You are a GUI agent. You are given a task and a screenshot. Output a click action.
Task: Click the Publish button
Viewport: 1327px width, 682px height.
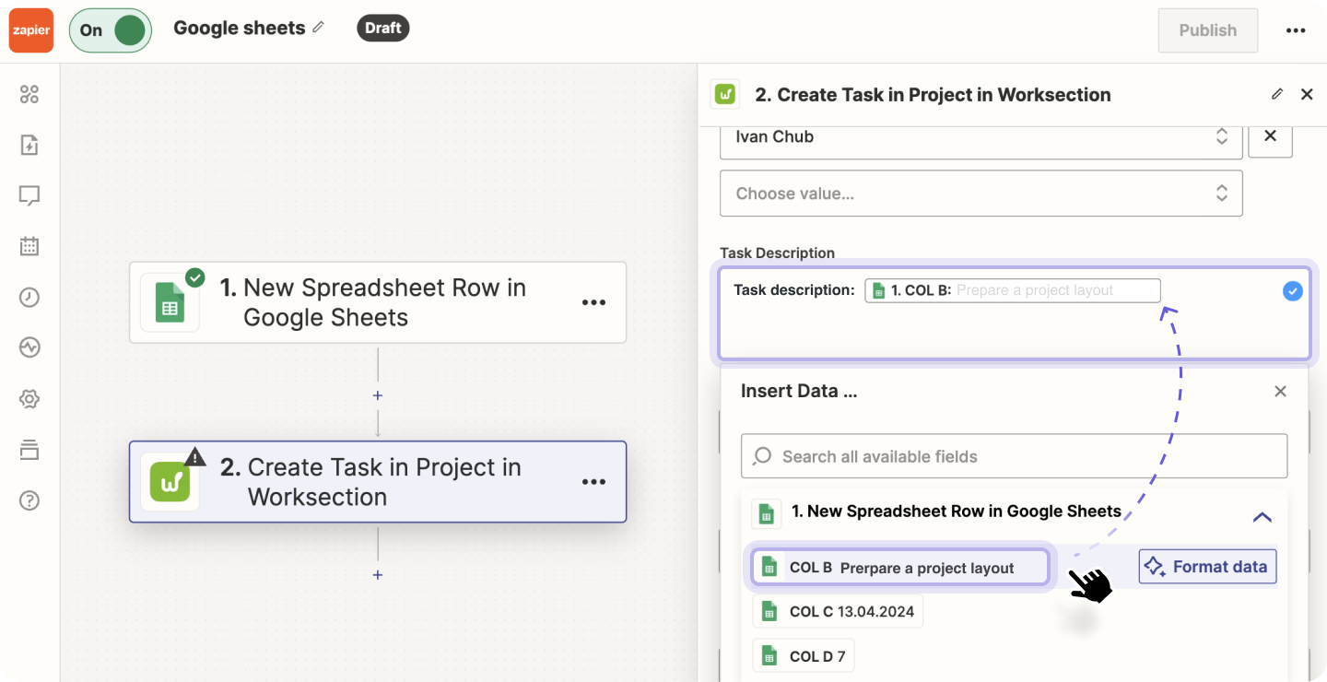tap(1207, 29)
